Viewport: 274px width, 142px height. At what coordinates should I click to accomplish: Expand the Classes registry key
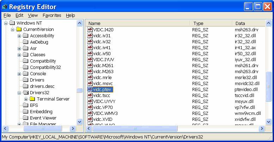tap(19, 55)
